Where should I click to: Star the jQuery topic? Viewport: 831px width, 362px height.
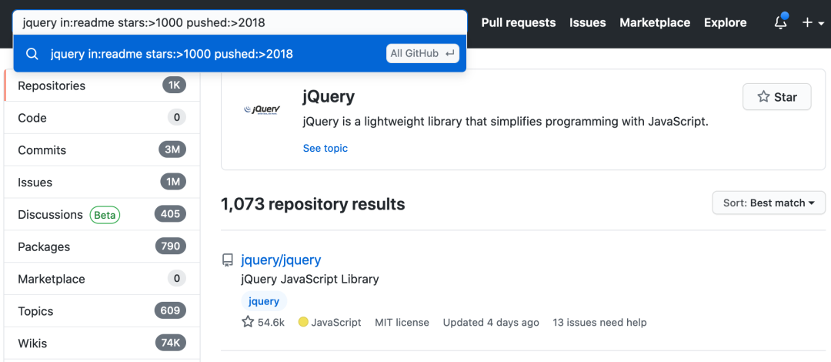pyautogui.click(x=776, y=96)
